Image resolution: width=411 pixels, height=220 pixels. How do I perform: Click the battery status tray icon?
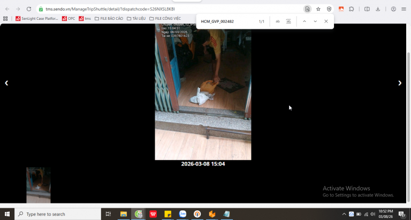tap(359, 214)
